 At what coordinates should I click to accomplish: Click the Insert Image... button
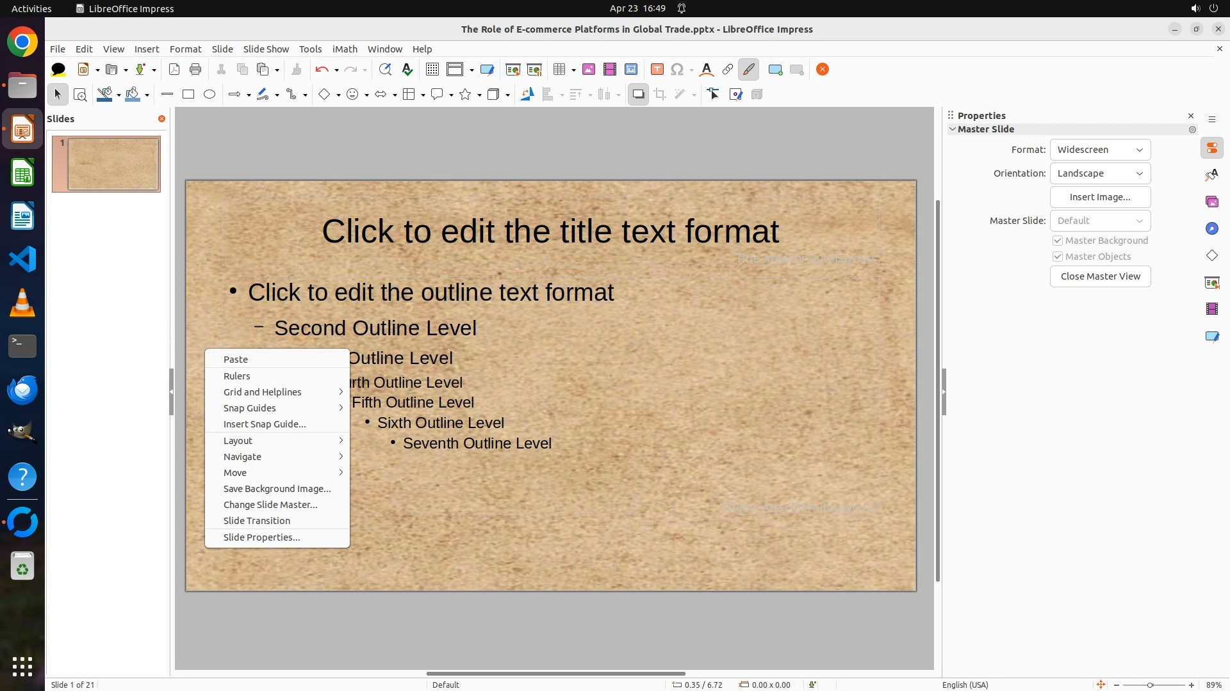[x=1100, y=197]
